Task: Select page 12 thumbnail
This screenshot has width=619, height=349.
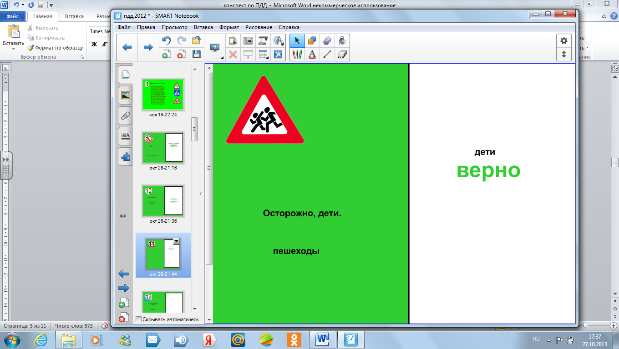Action: click(163, 302)
